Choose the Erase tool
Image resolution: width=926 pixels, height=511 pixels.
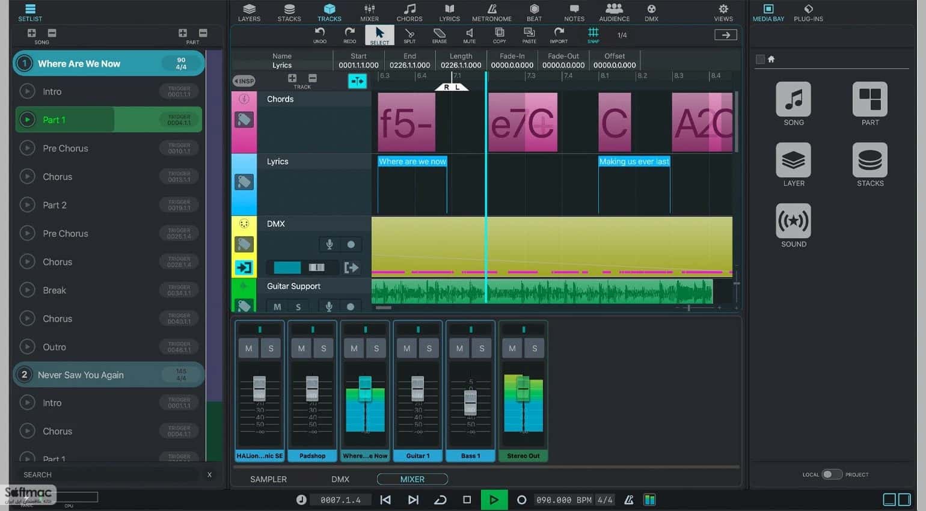440,35
